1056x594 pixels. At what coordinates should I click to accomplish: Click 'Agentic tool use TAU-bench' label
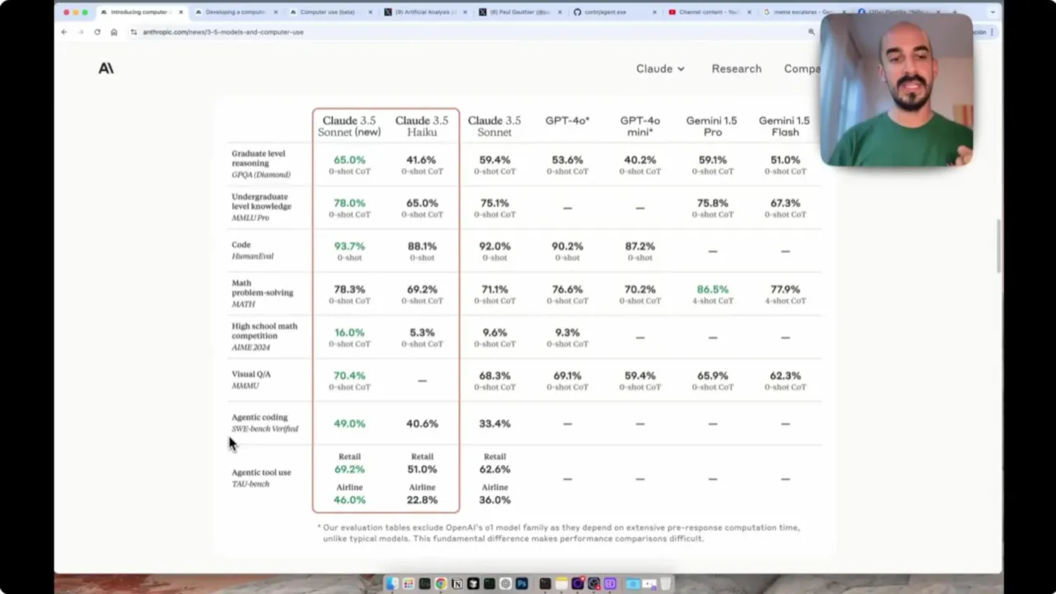(x=261, y=478)
